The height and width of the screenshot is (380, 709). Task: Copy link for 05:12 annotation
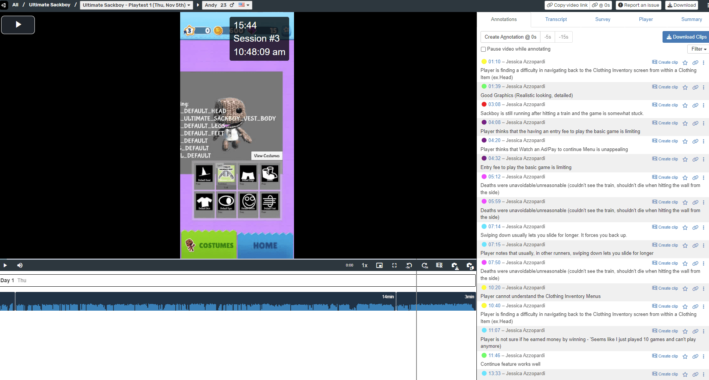pos(695,178)
